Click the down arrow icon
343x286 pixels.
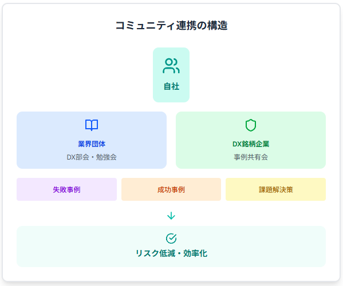point(171,216)
